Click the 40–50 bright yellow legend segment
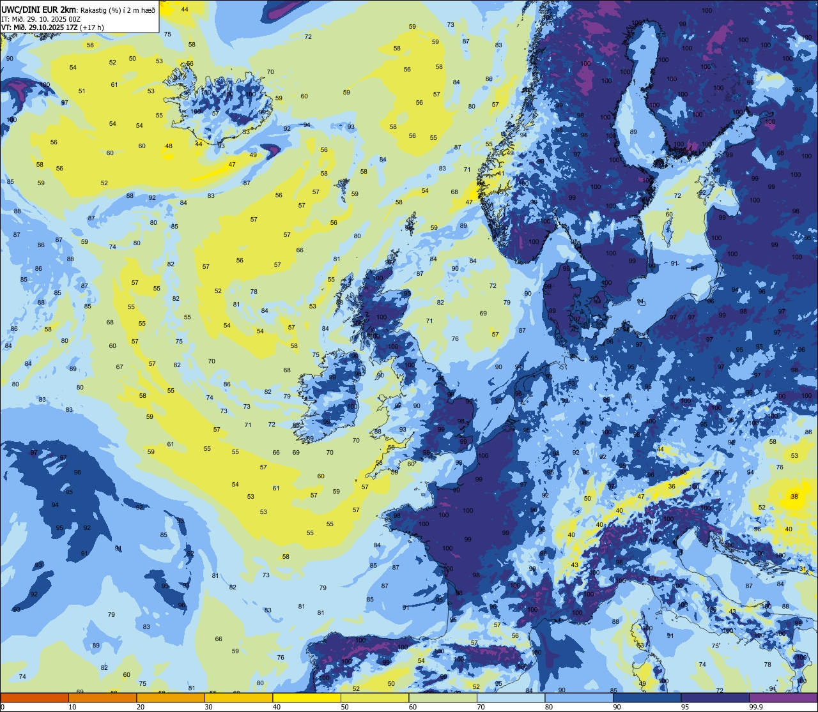Viewport: 818px width, 712px height. (x=307, y=697)
